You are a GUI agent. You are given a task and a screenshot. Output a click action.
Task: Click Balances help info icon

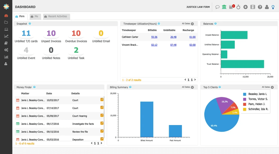[x=215, y=23]
